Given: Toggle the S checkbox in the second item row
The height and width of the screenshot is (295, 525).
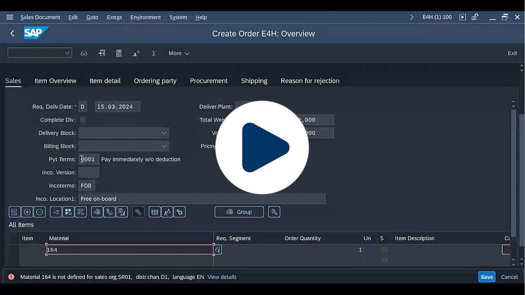Looking at the screenshot, I should click(384, 260).
